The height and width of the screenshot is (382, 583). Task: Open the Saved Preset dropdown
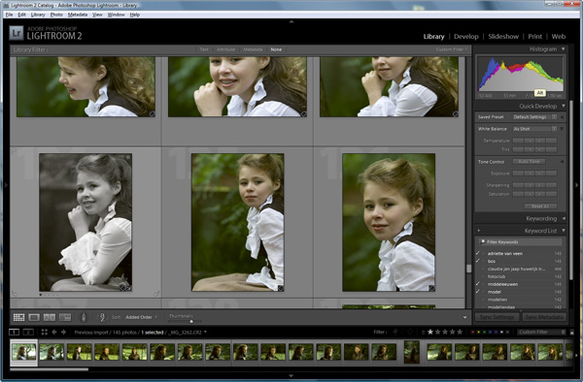(x=534, y=116)
